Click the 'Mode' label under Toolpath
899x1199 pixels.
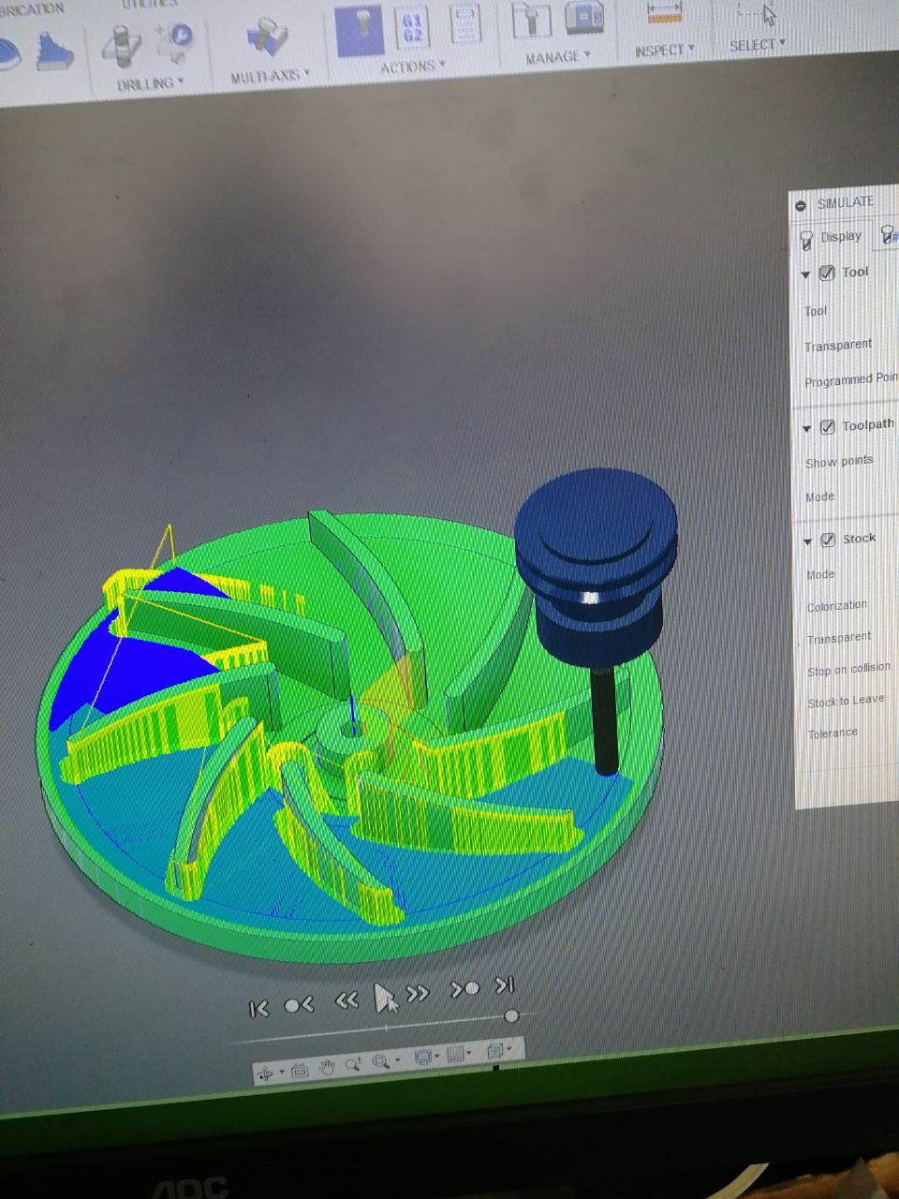tap(819, 497)
